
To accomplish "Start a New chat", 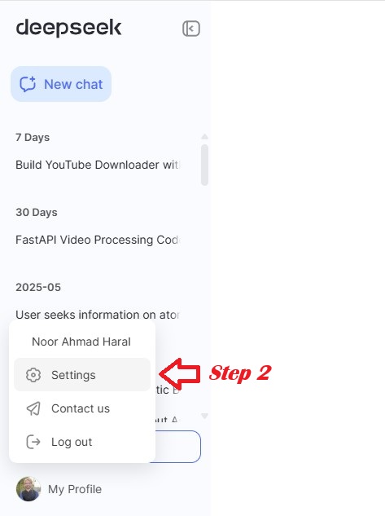I will 61,84.
